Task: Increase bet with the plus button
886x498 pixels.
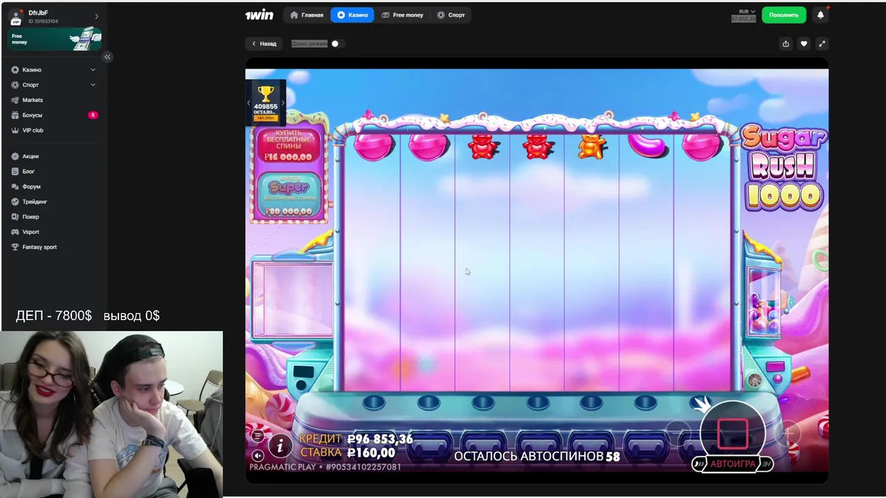Action: click(788, 434)
